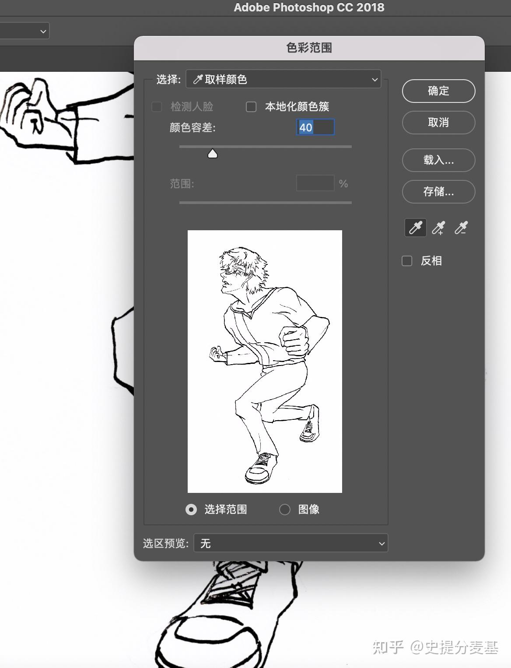Select the subtract-from-sample eyedropper (minus)
The image size is (511, 668).
(461, 228)
